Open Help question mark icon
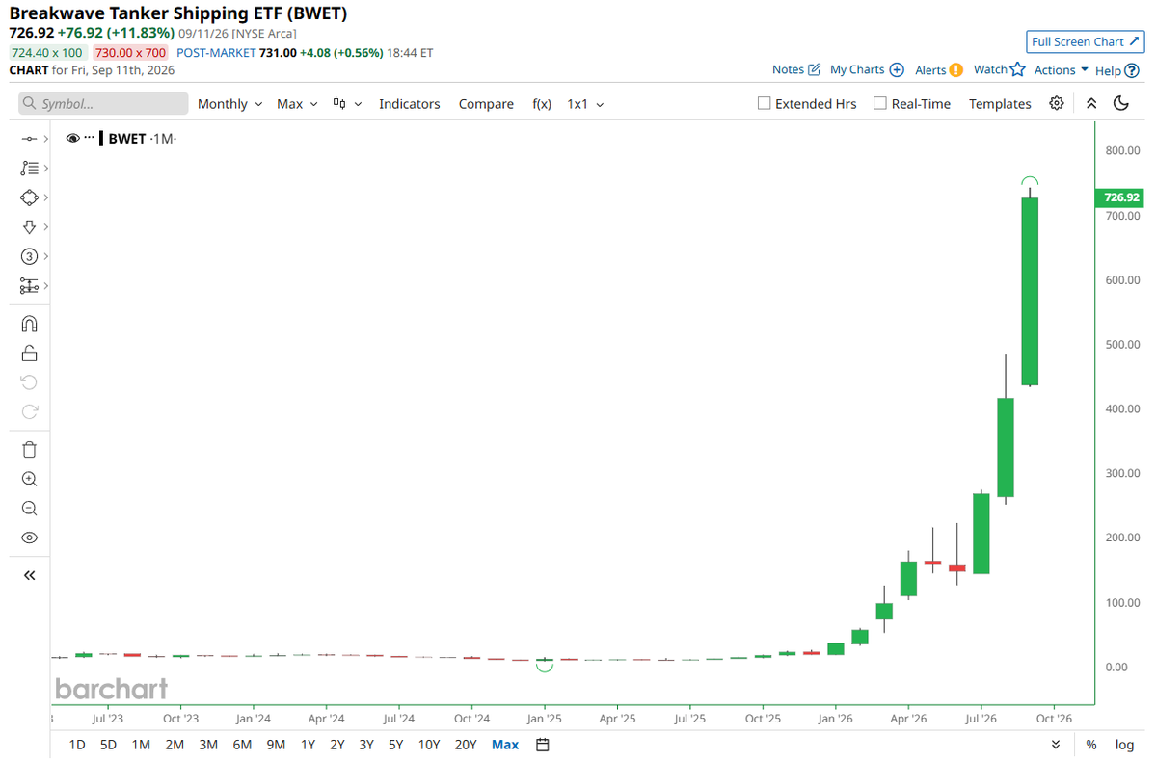This screenshot has width=1156, height=761. (x=1132, y=70)
